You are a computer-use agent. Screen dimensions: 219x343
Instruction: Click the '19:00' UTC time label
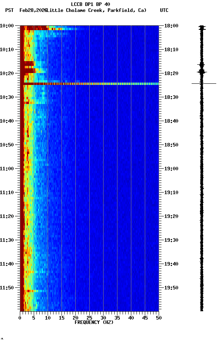coord(171,169)
